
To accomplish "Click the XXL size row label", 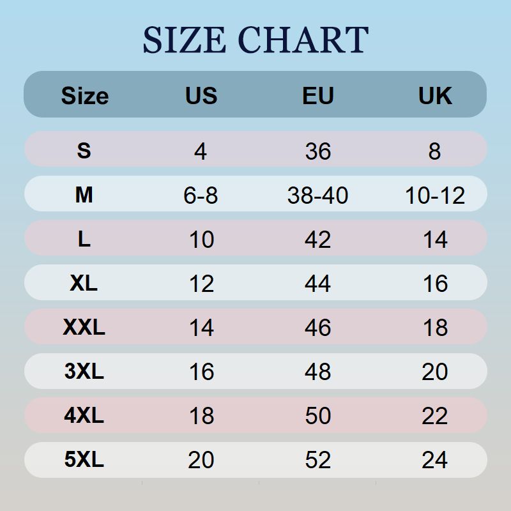I will click(84, 328).
